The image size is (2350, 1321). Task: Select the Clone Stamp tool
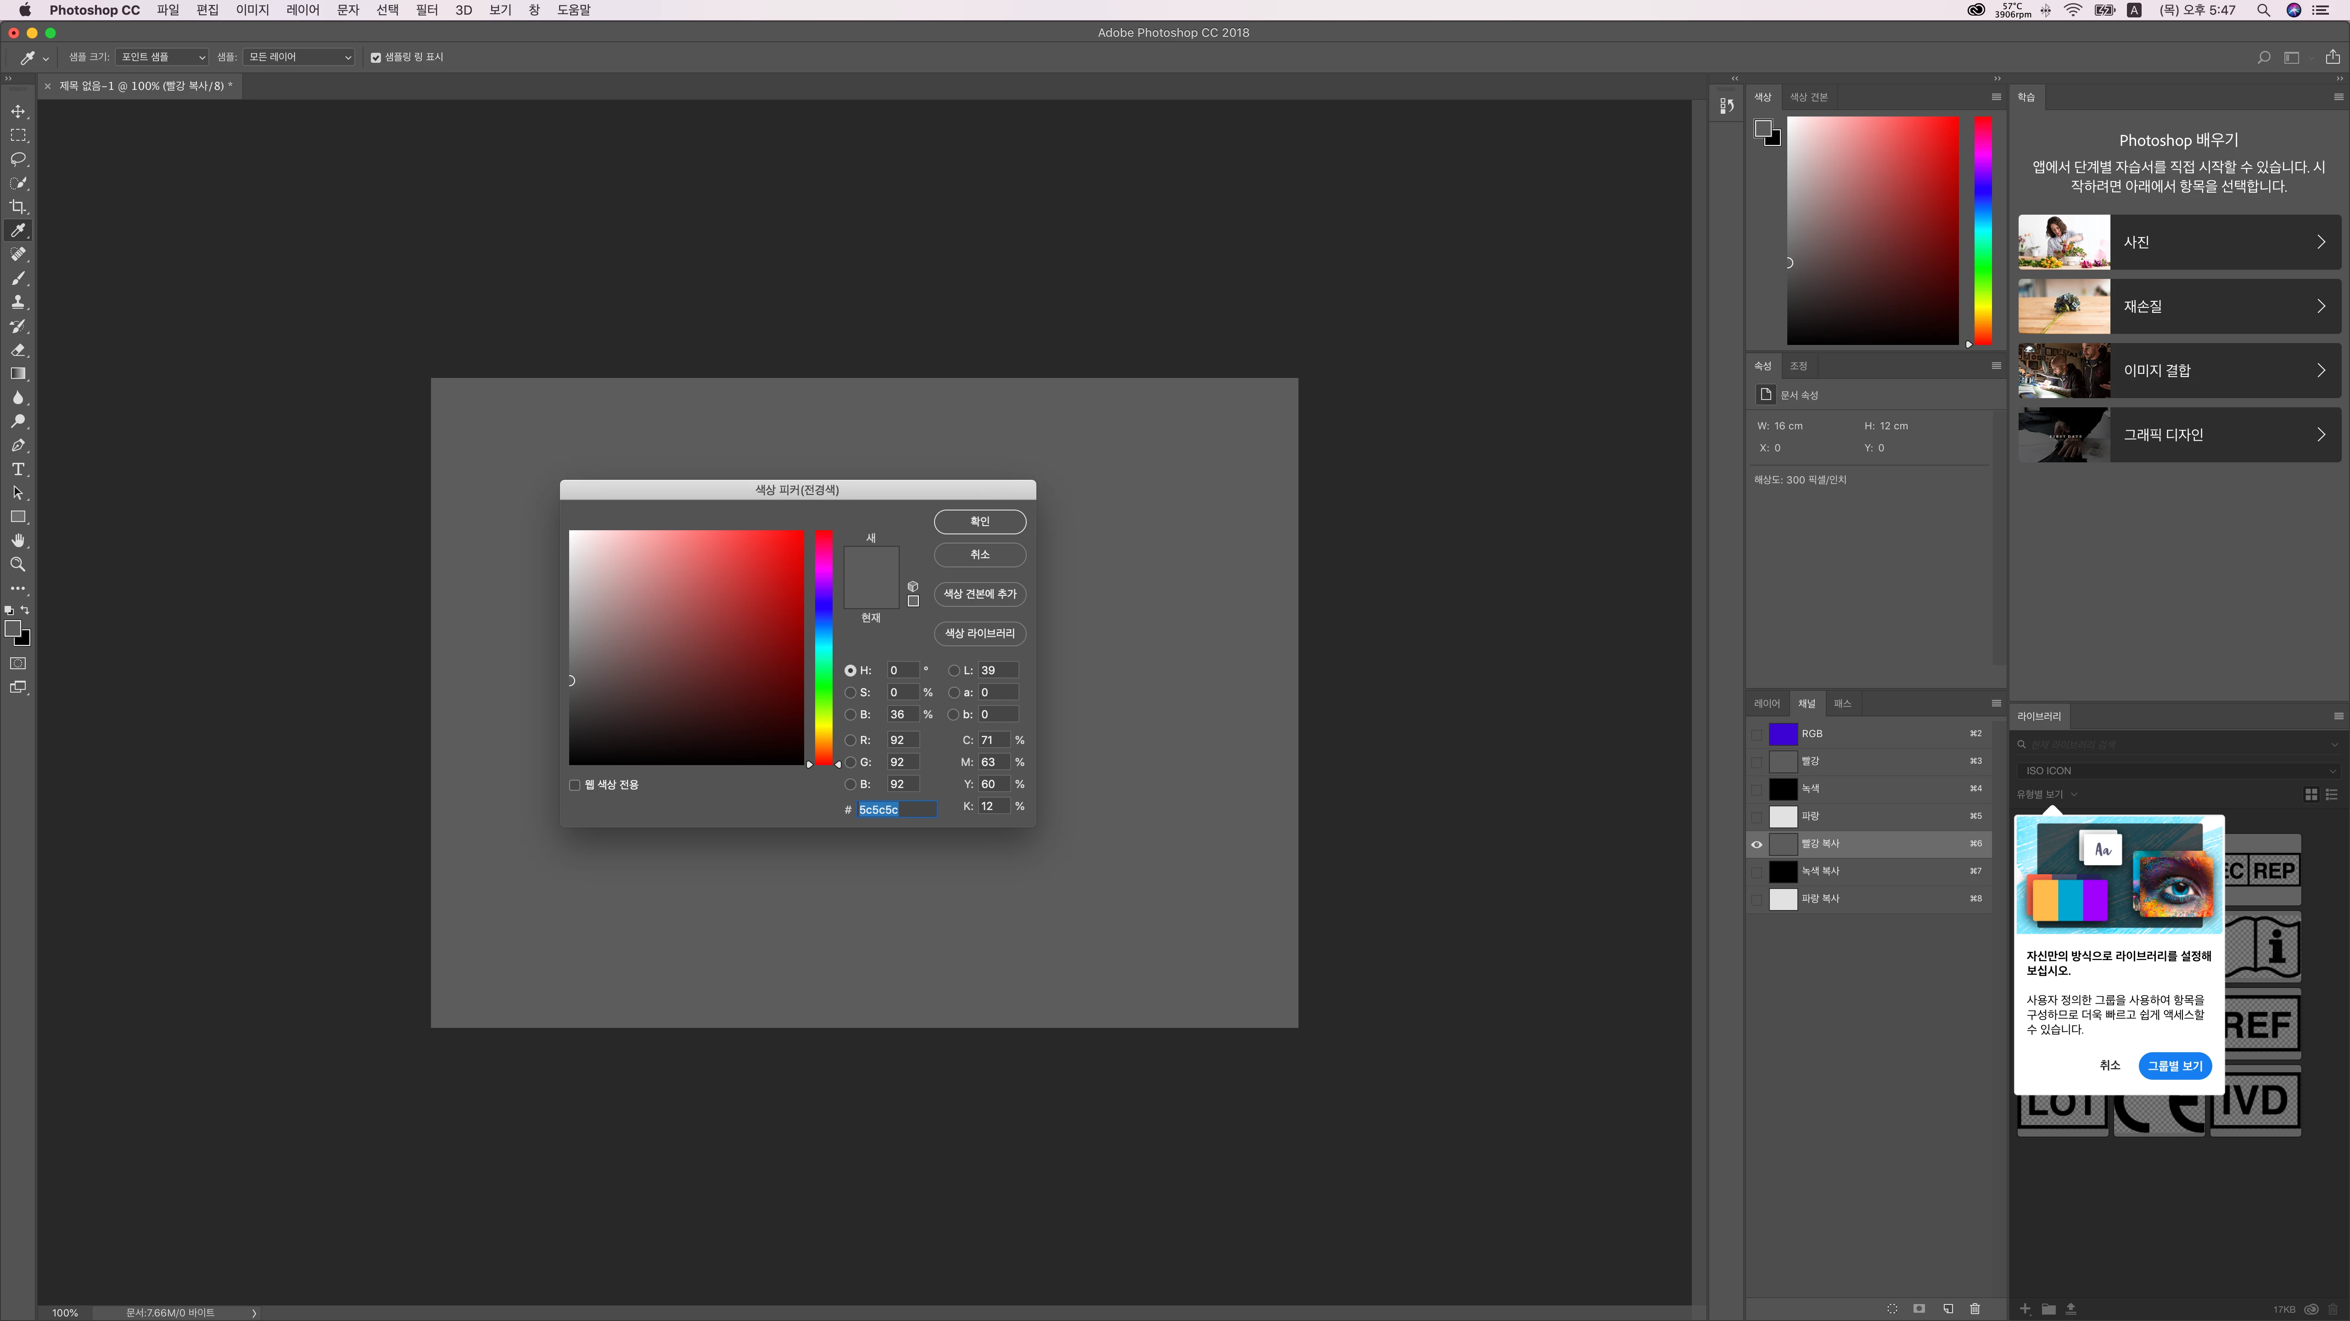(17, 302)
